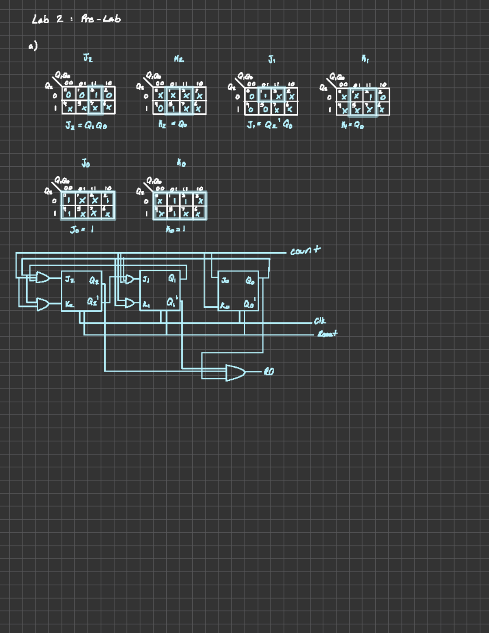This screenshot has height=633, width=489.
Task: Select the equation 'K2 = Q0'
Action: (x=173, y=125)
